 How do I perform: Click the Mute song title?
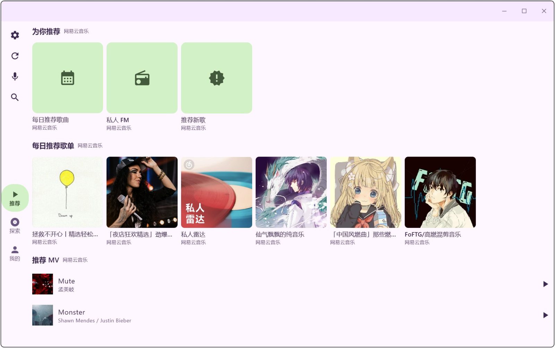tap(67, 281)
